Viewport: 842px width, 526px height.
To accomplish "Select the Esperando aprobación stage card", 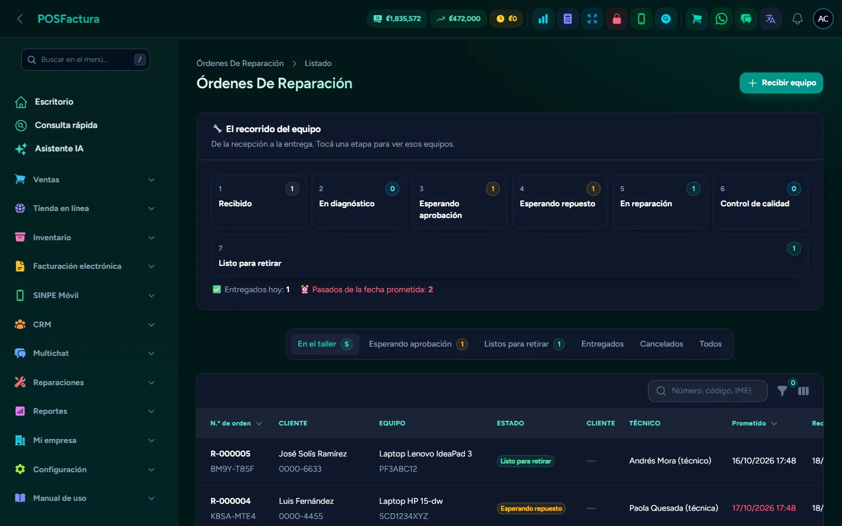I will (460, 202).
